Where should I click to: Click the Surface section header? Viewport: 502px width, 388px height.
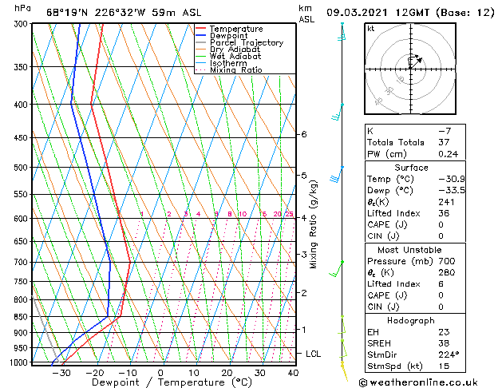(x=411, y=168)
